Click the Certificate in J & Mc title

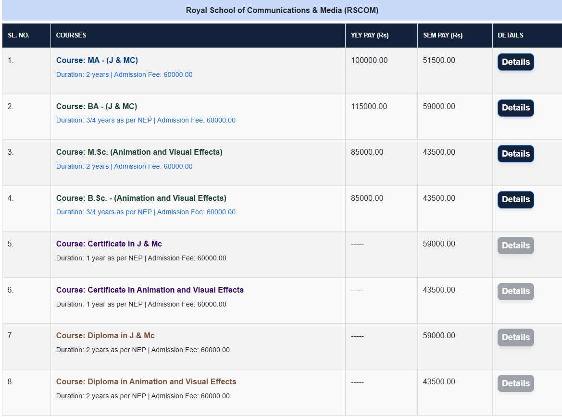(x=109, y=244)
